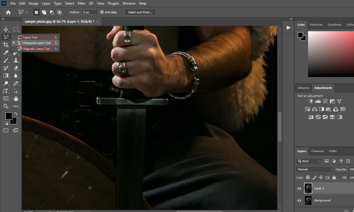
Task: Select the Blur tool
Action: pyautogui.click(x=16, y=76)
